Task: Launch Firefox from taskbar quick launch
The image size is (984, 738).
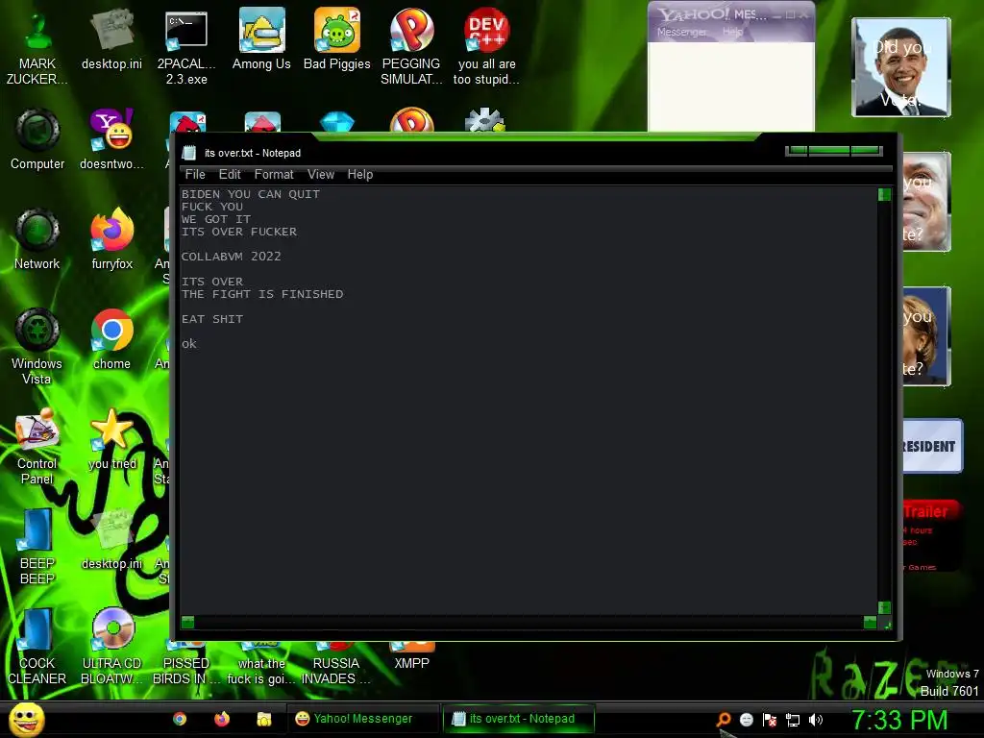Action: pyautogui.click(x=222, y=719)
